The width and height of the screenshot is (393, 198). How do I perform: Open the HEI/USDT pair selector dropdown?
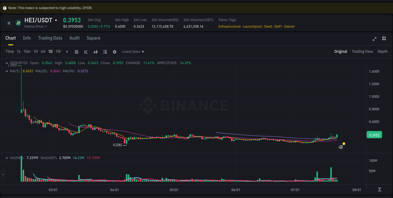(56, 20)
